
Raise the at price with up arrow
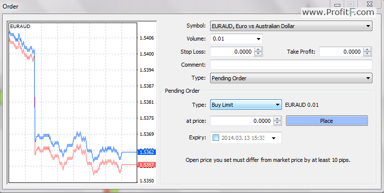277,118
